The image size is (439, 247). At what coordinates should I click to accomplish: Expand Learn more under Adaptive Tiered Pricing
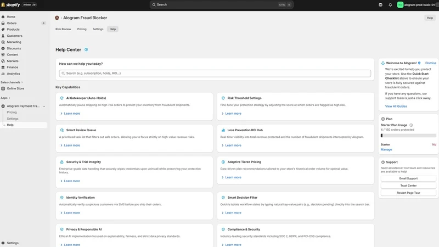[232, 177]
